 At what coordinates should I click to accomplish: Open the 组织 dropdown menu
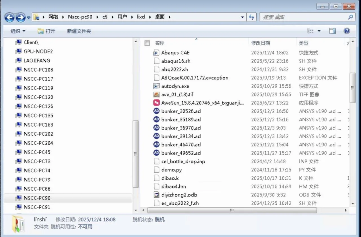click(x=18, y=31)
